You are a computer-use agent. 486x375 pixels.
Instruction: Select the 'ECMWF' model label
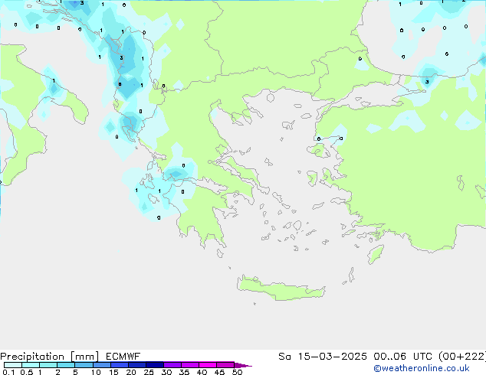(123, 357)
